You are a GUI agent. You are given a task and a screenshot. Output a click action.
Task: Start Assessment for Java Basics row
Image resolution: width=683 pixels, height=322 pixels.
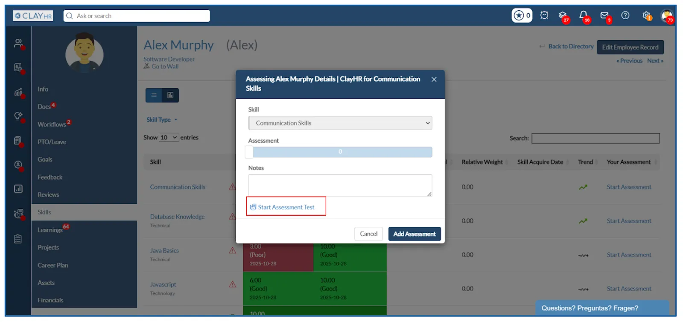pos(629,255)
